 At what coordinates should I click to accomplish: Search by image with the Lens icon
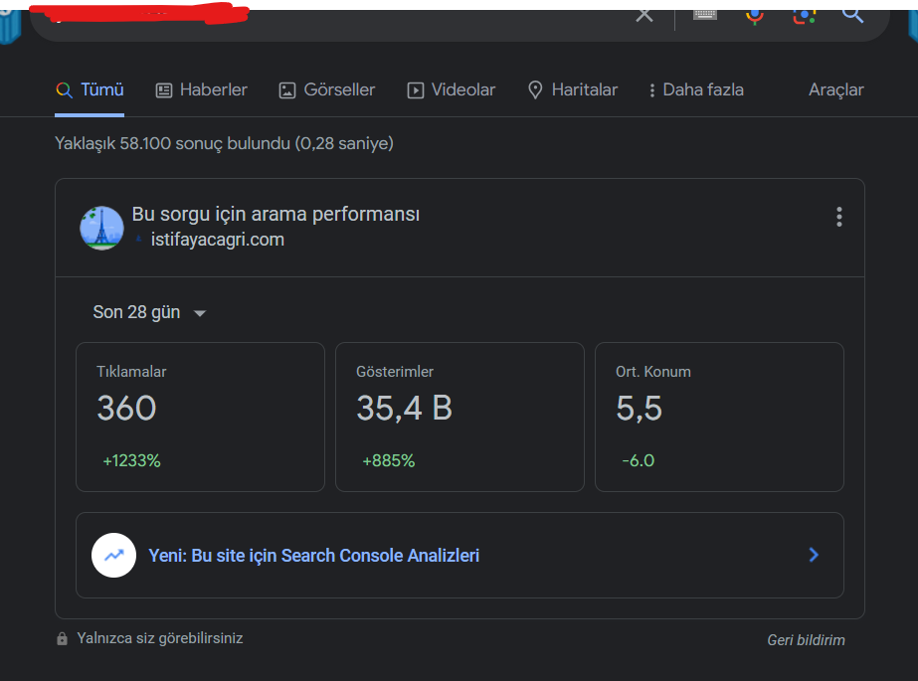[805, 16]
